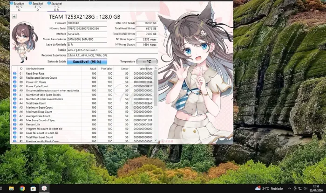Click status circle of Erase fail count row
Image resolution: width=326 pixels, height=193 pixels.
point(15,133)
